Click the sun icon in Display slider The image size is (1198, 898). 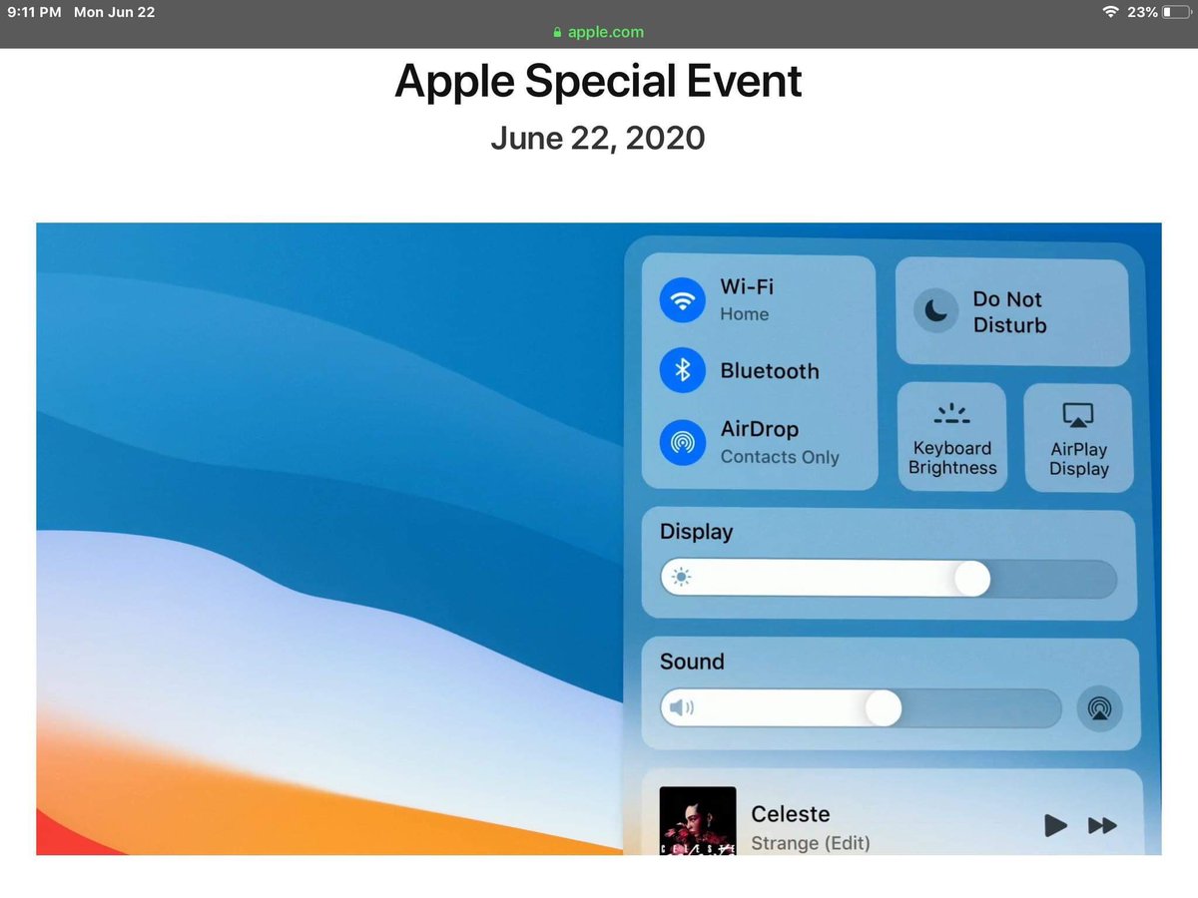[x=682, y=578]
